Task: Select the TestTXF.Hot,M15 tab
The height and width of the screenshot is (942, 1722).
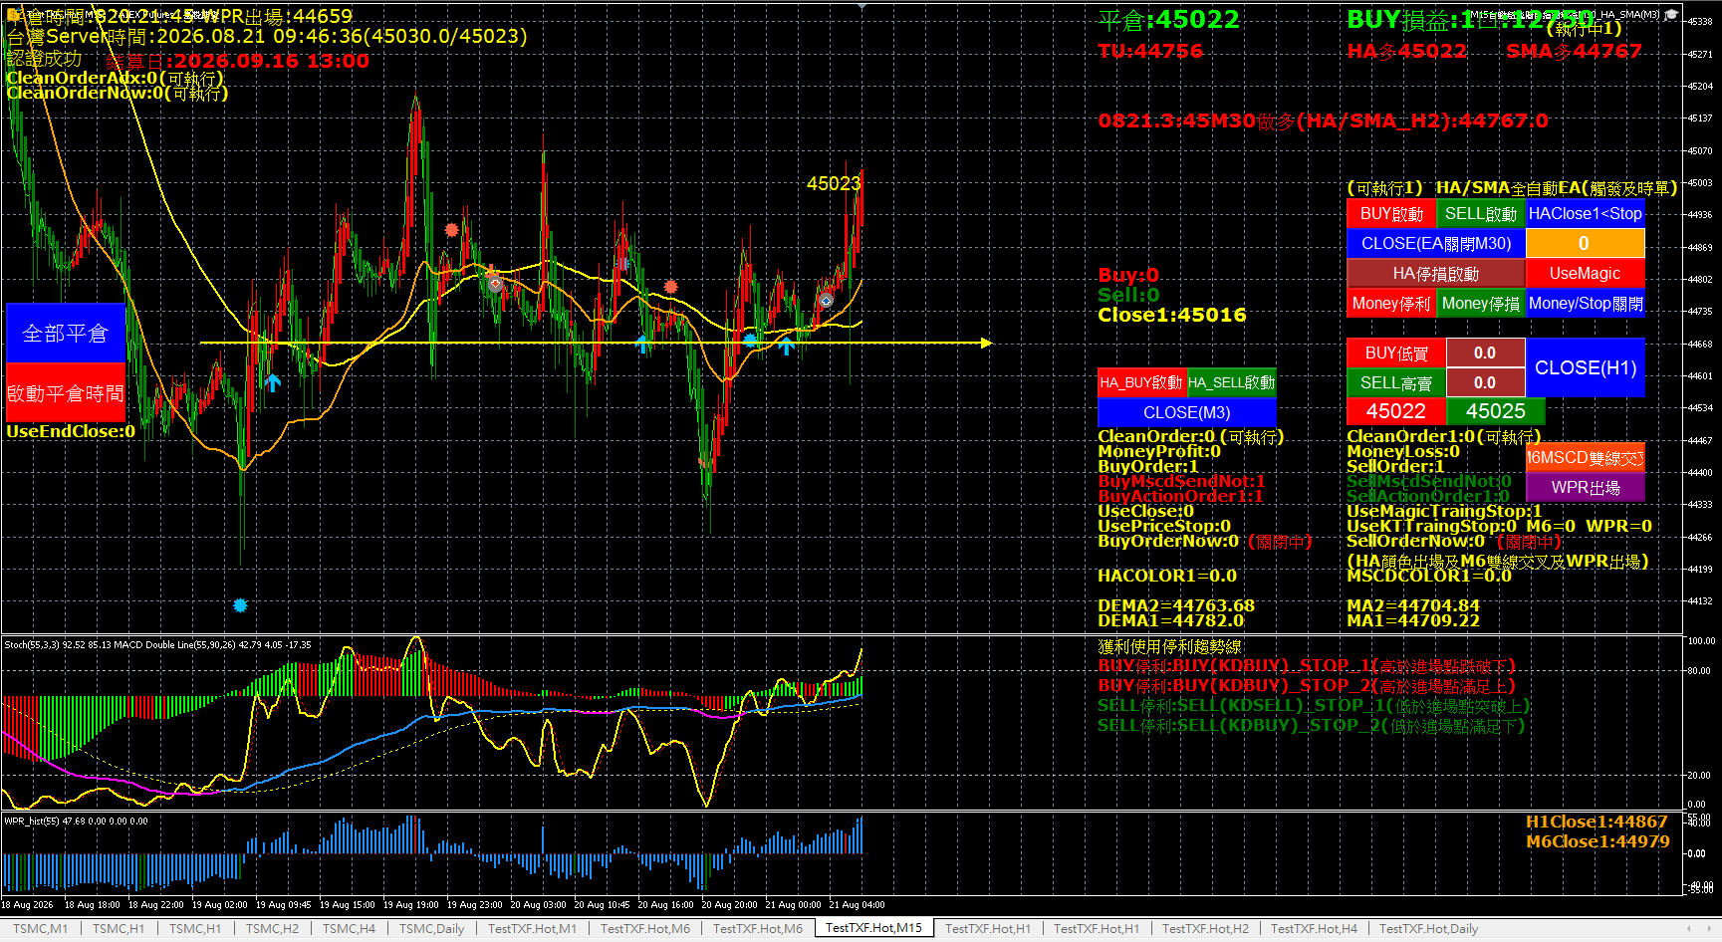Action: 873,928
